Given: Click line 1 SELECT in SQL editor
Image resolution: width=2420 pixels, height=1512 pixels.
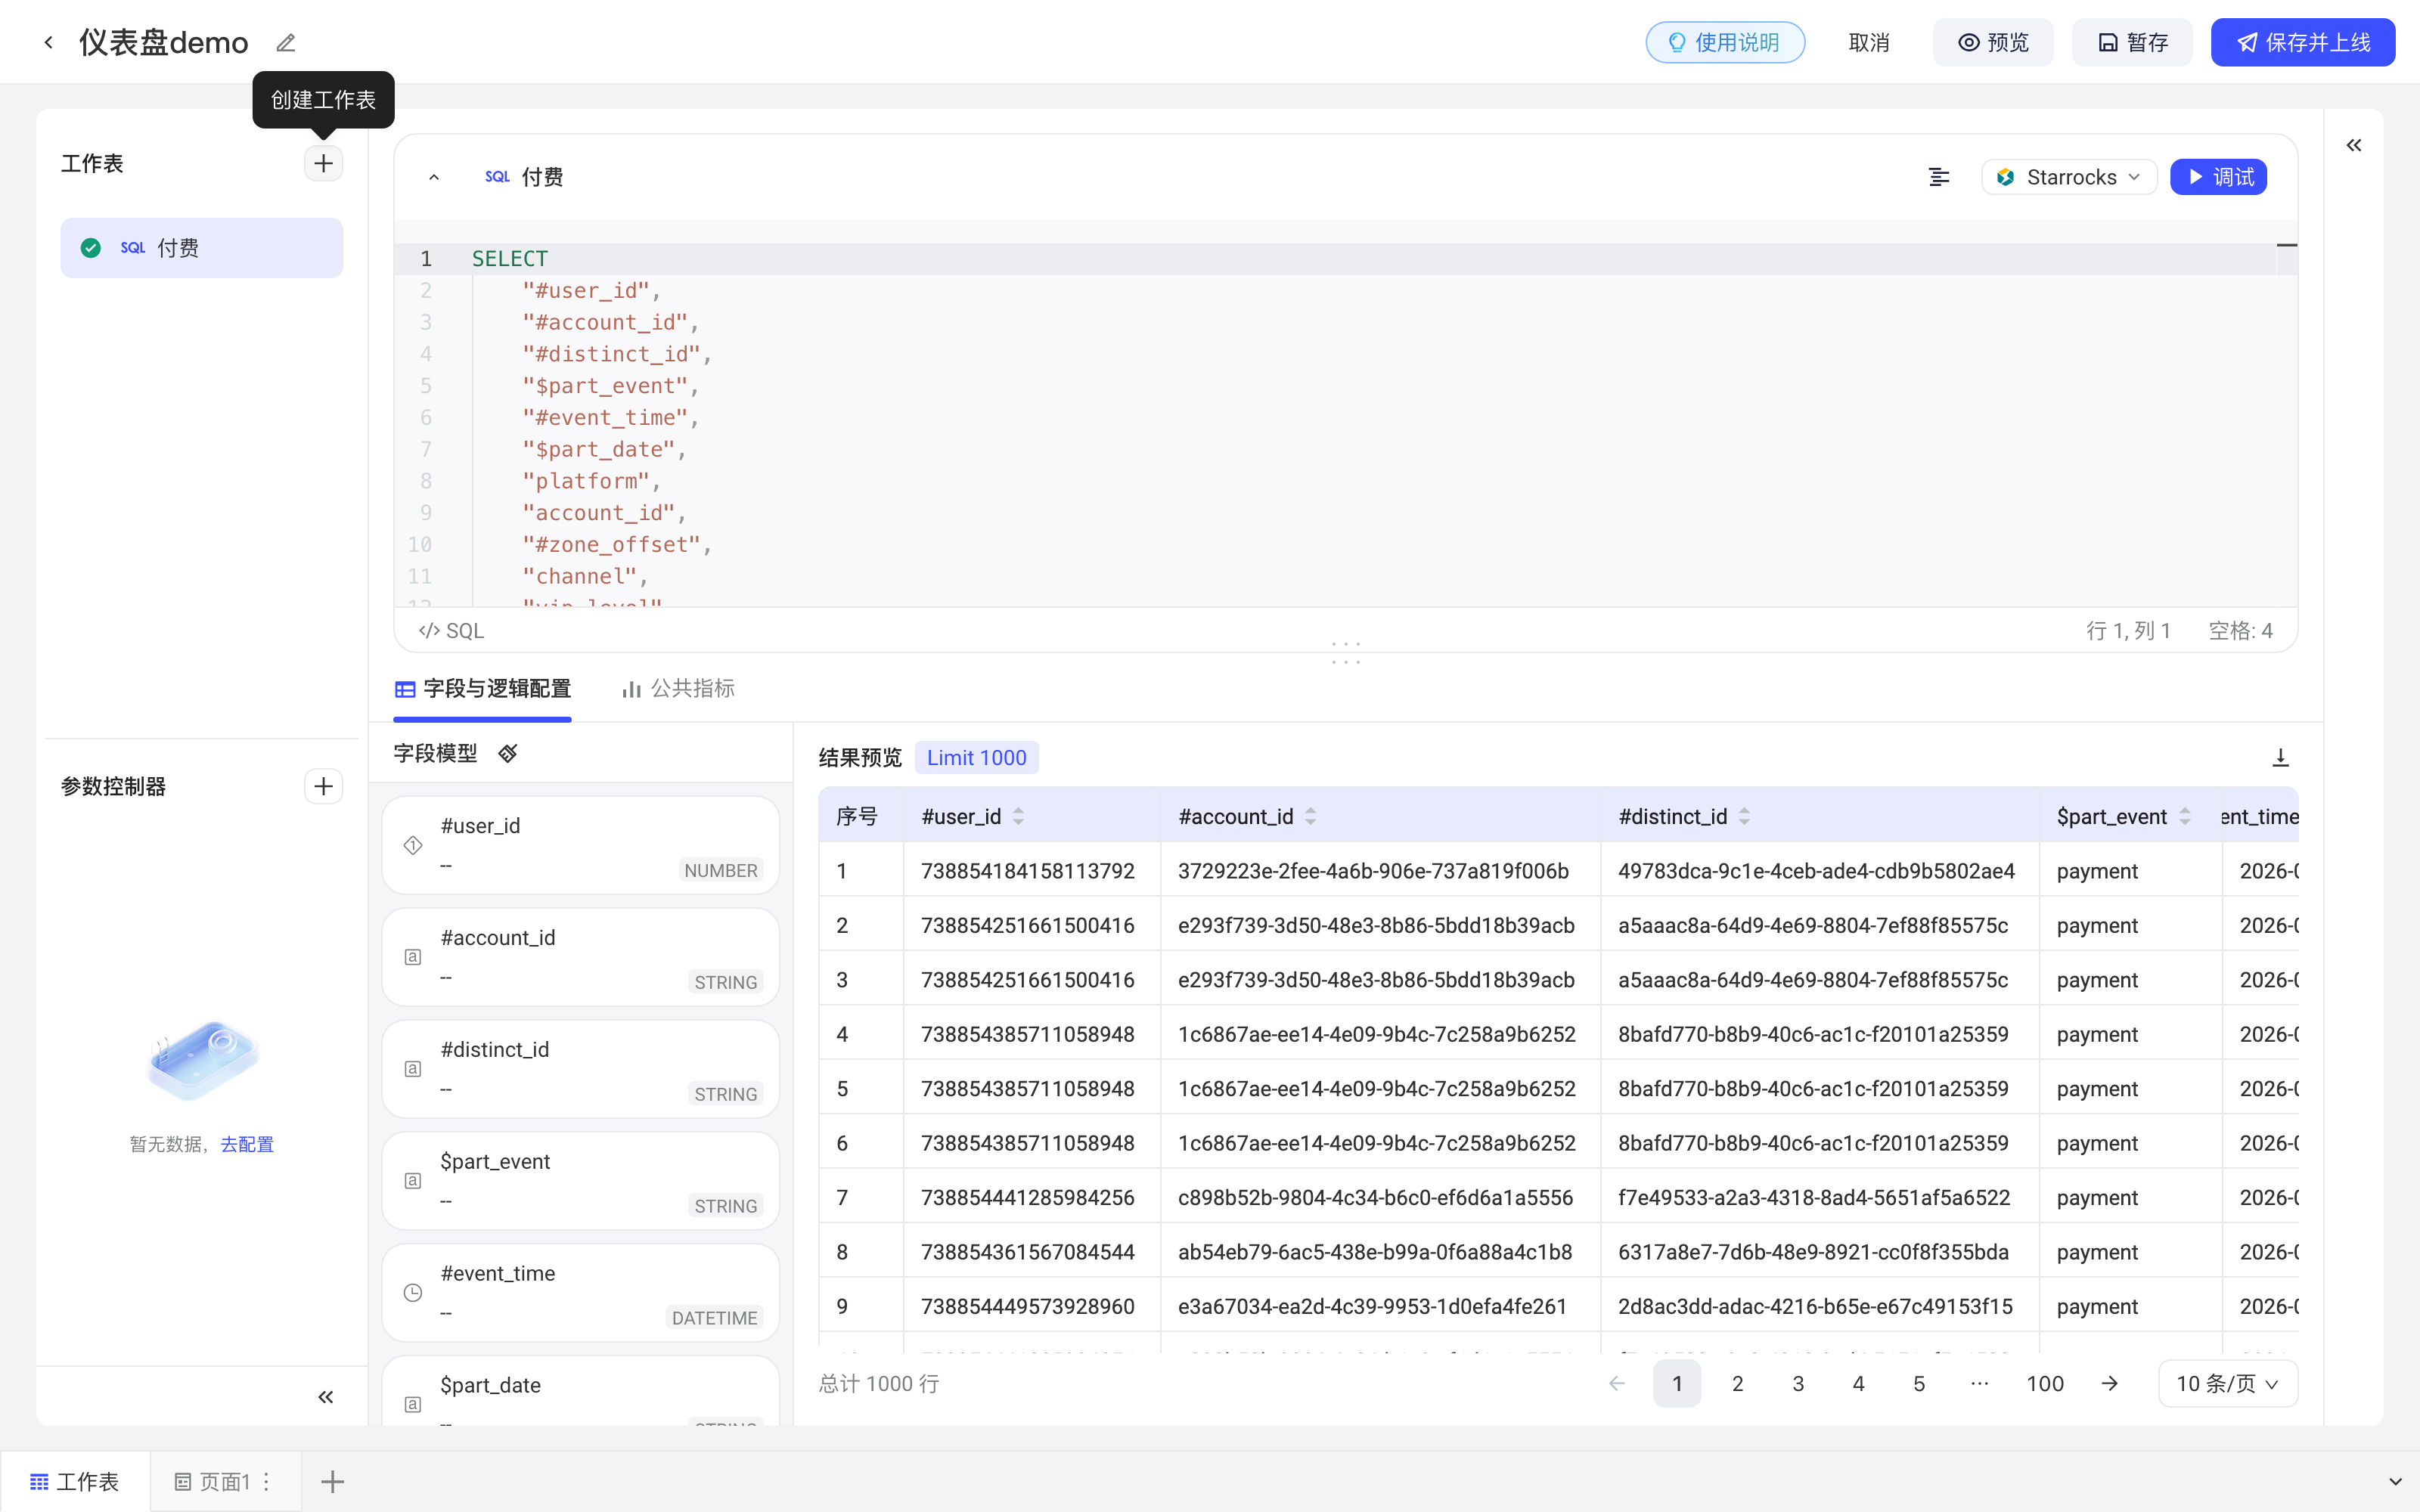Looking at the screenshot, I should (x=510, y=258).
